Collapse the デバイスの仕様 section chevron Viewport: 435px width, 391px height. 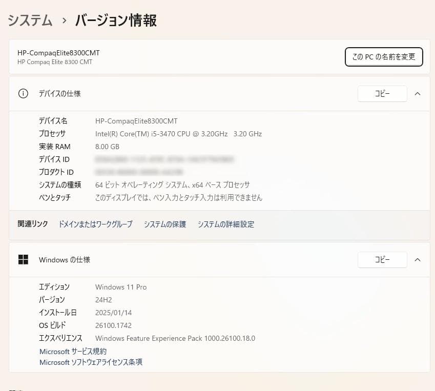(x=418, y=93)
